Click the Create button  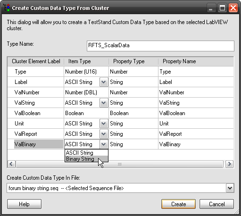[x=178, y=204]
